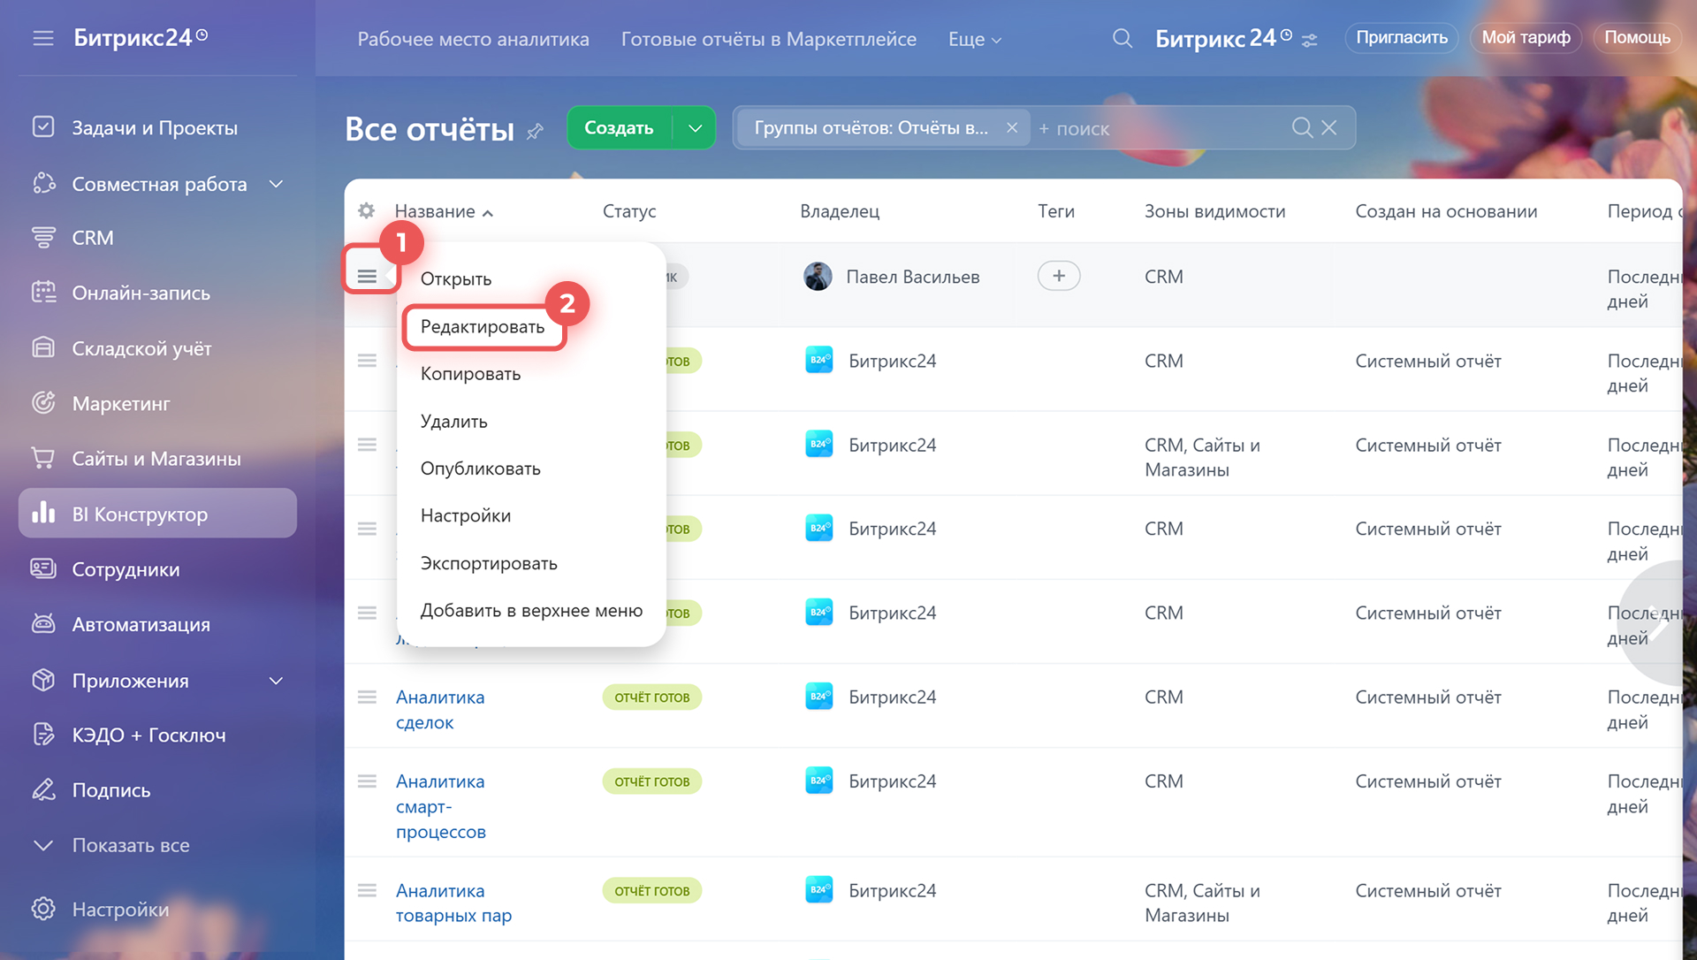Open Сотрудники section
The height and width of the screenshot is (960, 1697).
pos(126,569)
